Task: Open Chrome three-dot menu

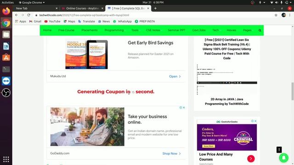Action: (x=290, y=15)
